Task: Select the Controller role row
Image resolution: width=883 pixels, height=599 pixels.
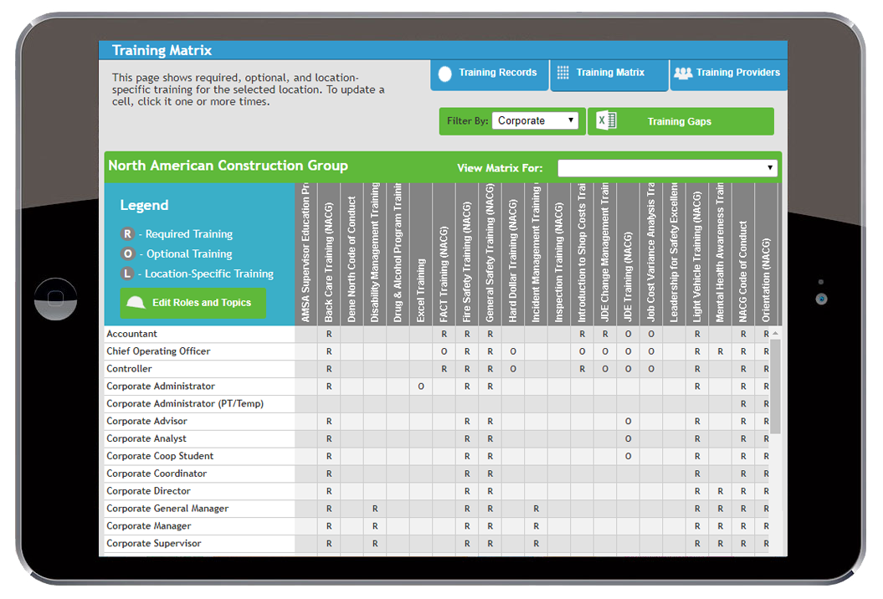Action: click(x=199, y=369)
